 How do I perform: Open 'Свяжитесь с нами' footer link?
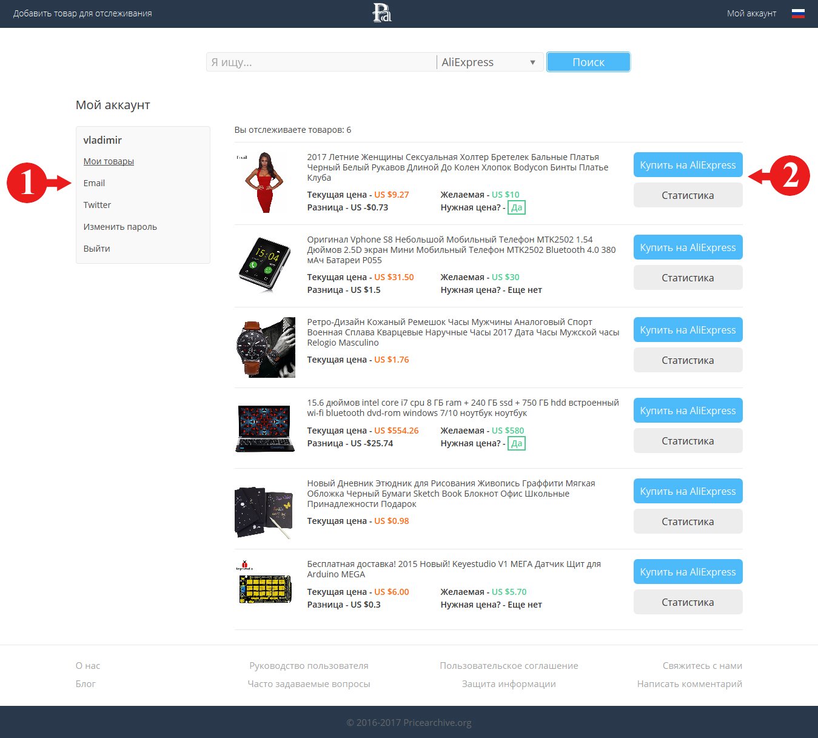[702, 666]
